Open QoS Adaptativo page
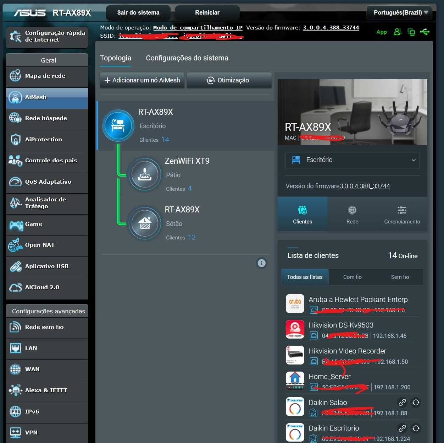The image size is (444, 443). point(47,182)
